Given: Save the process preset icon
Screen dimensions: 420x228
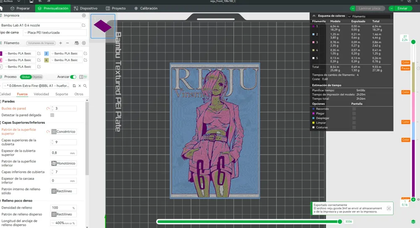Looking at the screenshot, I should click(74, 86).
